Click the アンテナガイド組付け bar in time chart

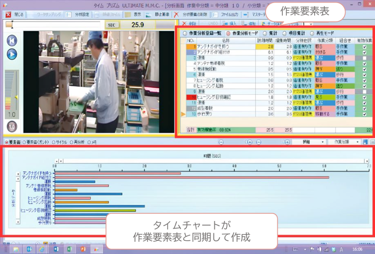click(x=192, y=177)
